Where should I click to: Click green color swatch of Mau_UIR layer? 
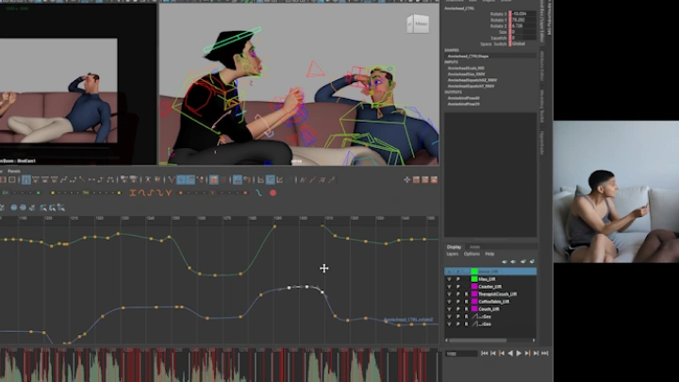pyautogui.click(x=474, y=279)
